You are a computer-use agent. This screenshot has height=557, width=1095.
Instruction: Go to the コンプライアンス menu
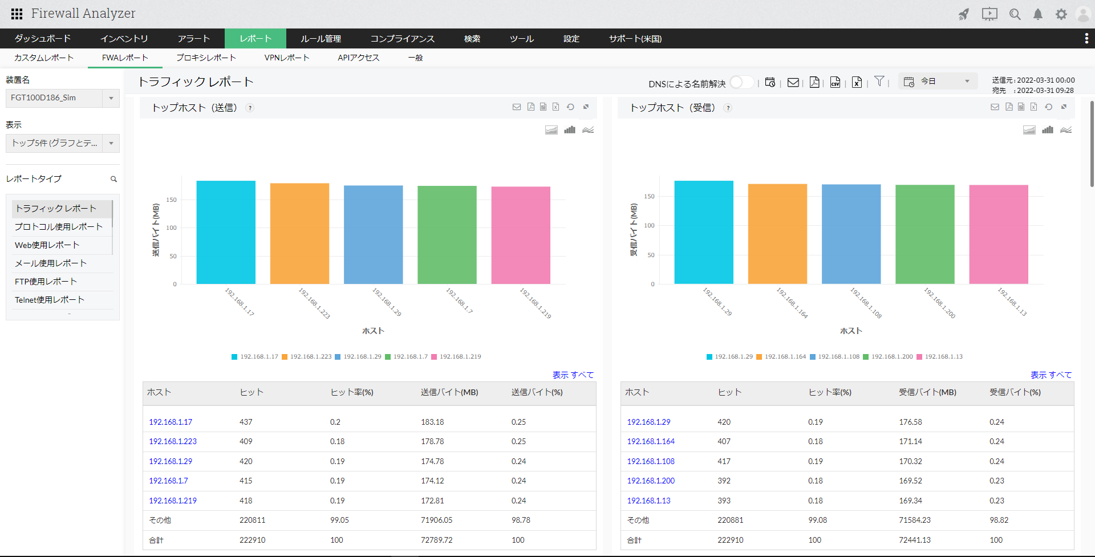pos(402,39)
